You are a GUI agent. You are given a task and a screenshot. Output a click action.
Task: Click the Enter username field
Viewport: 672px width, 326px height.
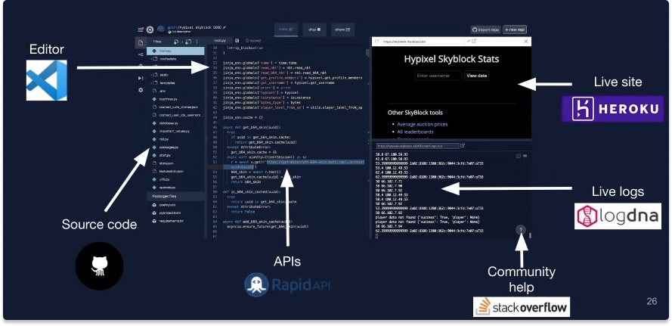[438, 76]
